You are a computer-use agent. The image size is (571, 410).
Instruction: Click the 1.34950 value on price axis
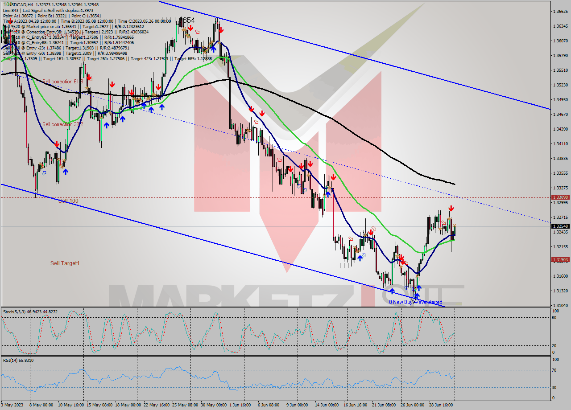(560, 99)
